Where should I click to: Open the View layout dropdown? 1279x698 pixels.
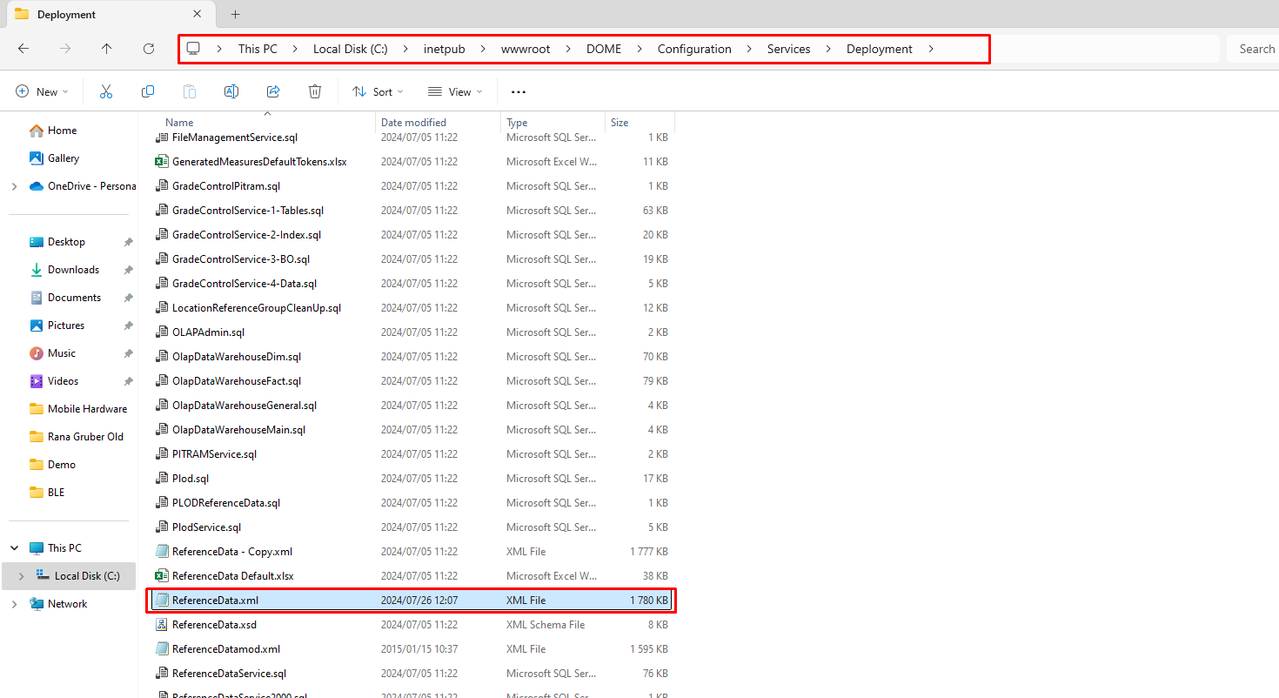454,91
